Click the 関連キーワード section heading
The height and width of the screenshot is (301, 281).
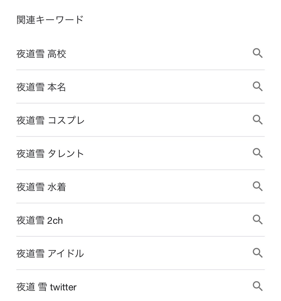coord(50,20)
